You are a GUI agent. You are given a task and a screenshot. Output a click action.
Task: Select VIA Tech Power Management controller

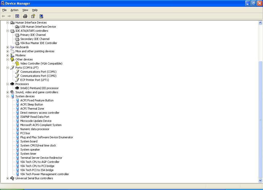click(x=45, y=174)
